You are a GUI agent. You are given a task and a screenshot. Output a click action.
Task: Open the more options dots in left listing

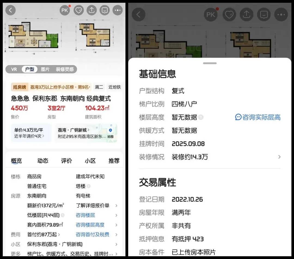(x=118, y=10)
